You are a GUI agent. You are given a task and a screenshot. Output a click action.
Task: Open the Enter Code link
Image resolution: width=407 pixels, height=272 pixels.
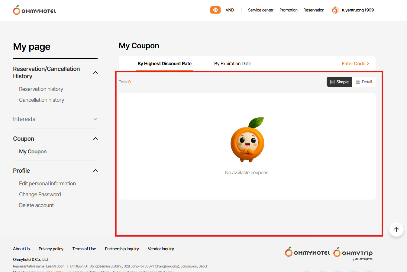(x=355, y=63)
